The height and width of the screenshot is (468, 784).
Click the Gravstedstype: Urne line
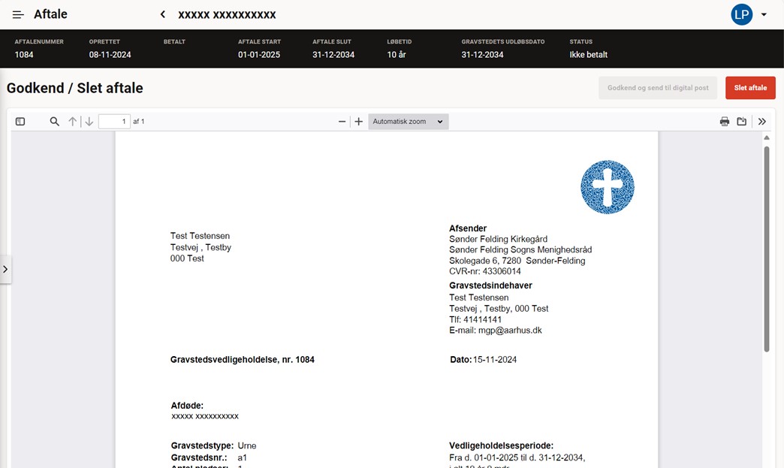pyautogui.click(x=213, y=446)
